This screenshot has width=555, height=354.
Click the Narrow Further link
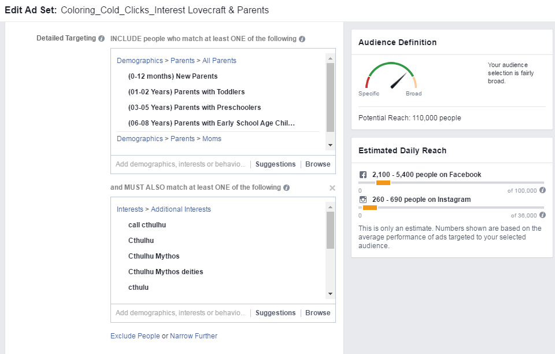click(194, 336)
